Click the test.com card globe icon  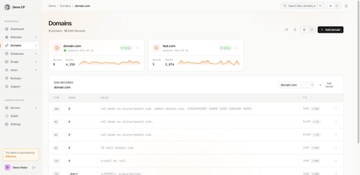(156, 48)
